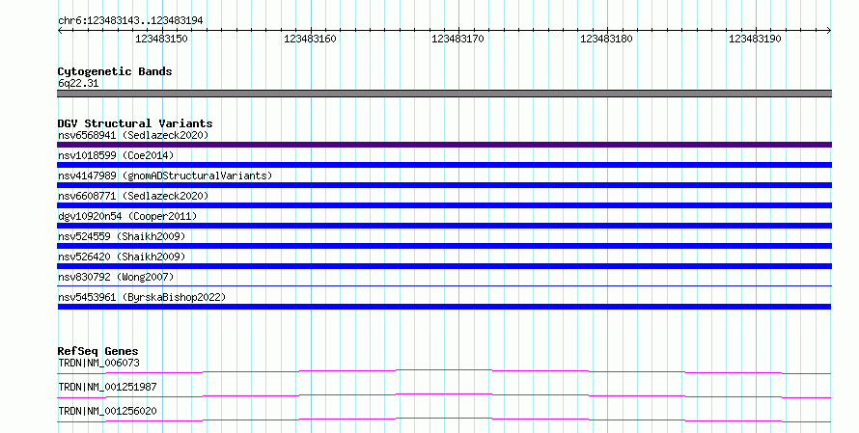Select the magenta TRDN NM_001256020 intron line
The width and height of the screenshot is (859, 433).
pyautogui.click(x=444, y=419)
